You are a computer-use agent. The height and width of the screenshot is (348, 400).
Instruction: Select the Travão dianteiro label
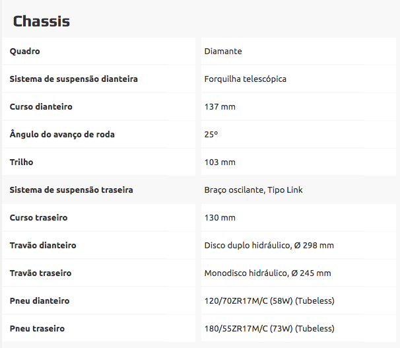click(x=43, y=245)
